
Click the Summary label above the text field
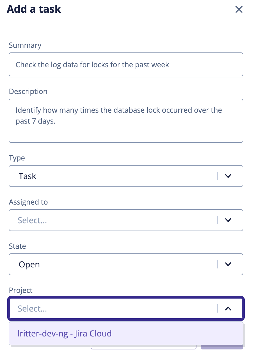pyautogui.click(x=25, y=45)
